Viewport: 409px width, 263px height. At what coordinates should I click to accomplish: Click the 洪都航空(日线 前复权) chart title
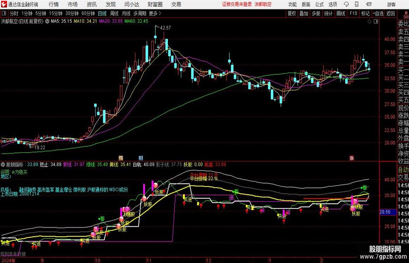pyautogui.click(x=22, y=21)
